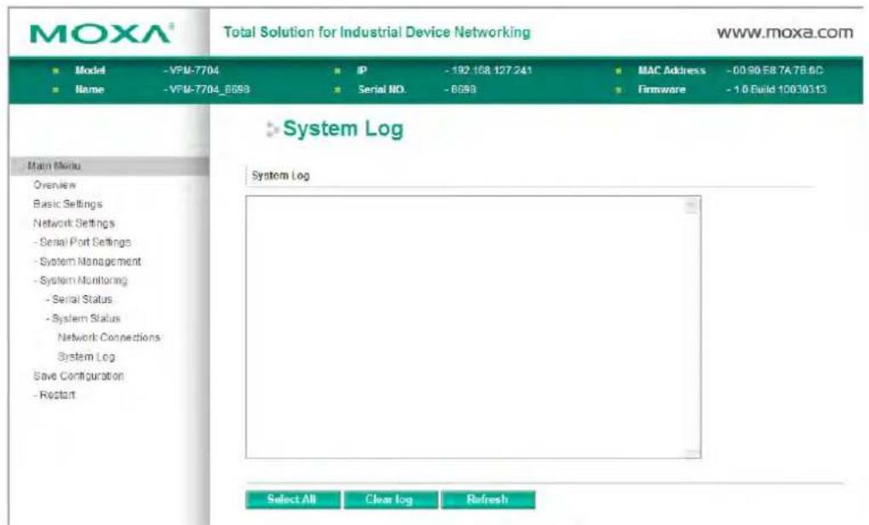The height and width of the screenshot is (525, 869).
Task: Click the System Log section label
Action: click(280, 175)
